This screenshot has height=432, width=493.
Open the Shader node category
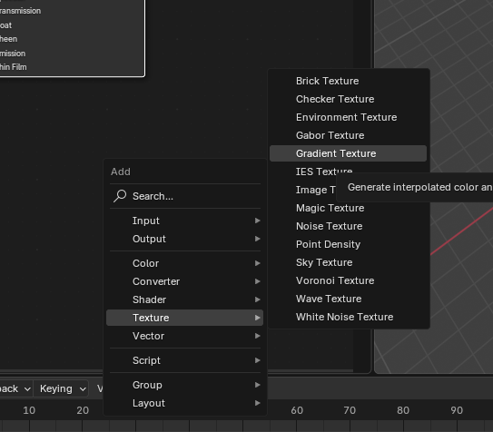185,299
